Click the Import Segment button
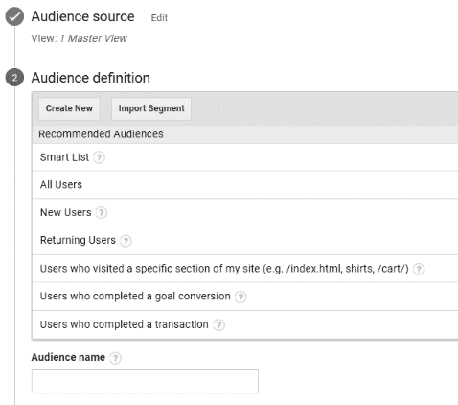The width and height of the screenshot is (458, 405). pyautogui.click(x=151, y=108)
